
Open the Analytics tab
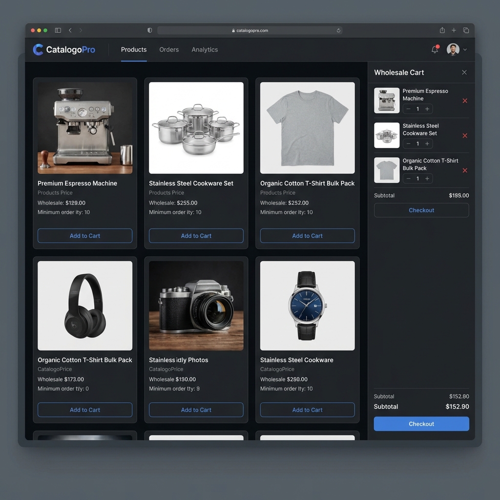pos(205,49)
